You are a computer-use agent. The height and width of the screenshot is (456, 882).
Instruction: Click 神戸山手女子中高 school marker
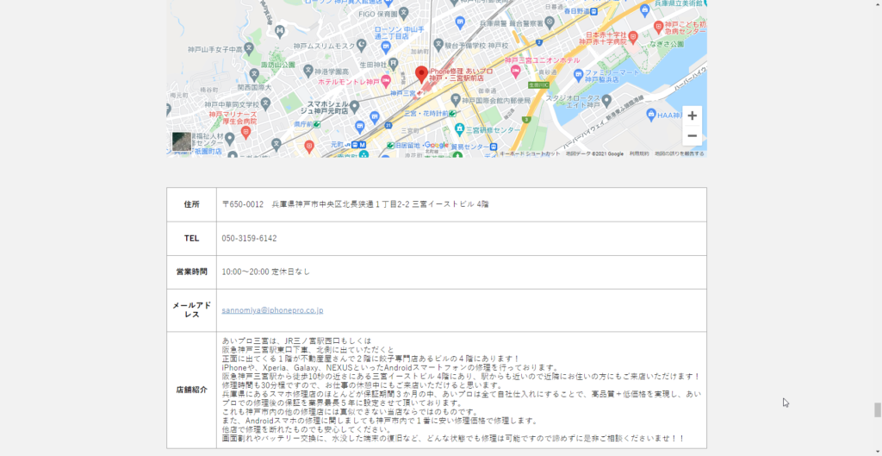[248, 49]
